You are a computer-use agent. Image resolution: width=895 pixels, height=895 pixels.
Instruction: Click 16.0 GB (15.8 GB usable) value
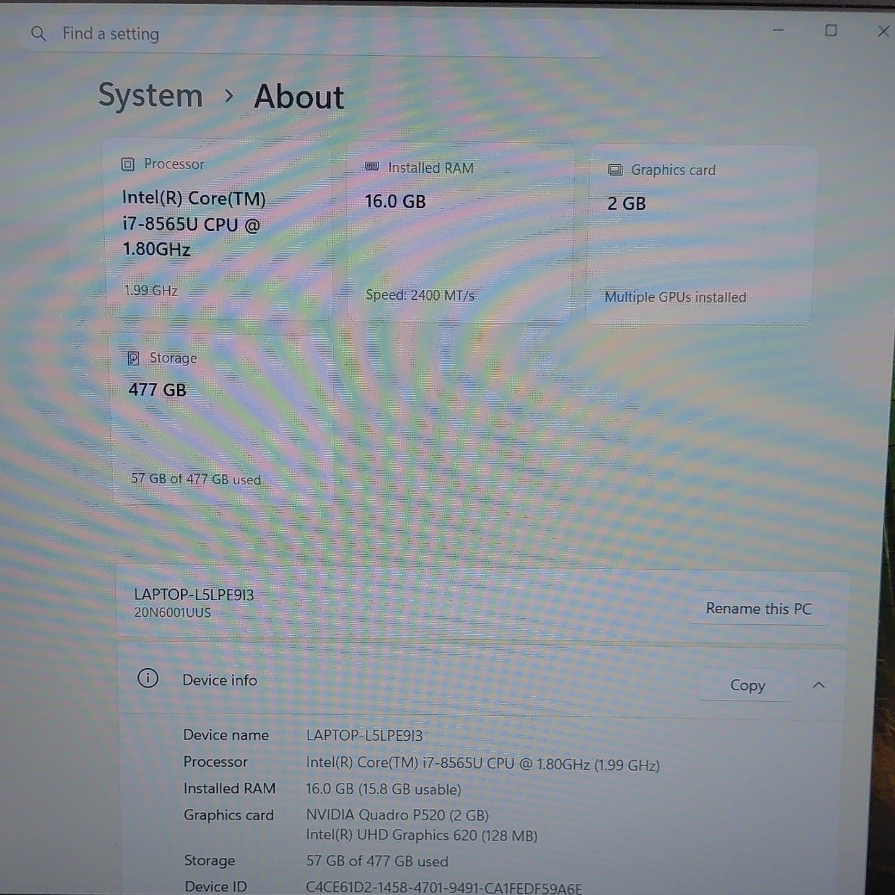coord(383,789)
